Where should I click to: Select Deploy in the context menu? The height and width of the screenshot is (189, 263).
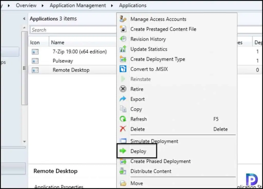coord(177,151)
